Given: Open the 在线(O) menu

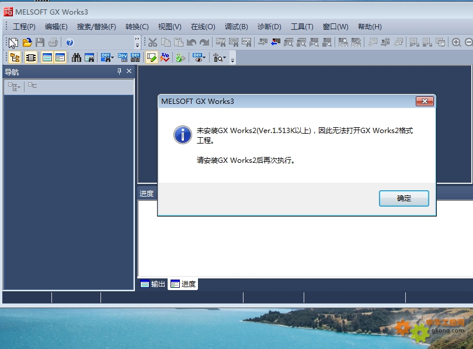Looking at the screenshot, I should [x=203, y=27].
